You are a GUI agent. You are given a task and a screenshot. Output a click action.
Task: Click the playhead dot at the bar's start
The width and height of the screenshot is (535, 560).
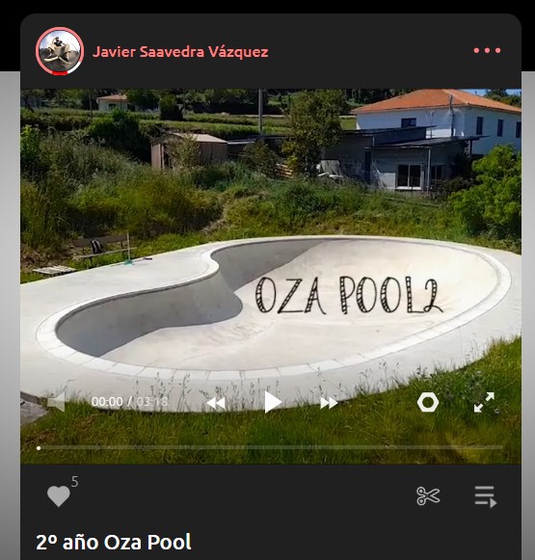pos(39,448)
